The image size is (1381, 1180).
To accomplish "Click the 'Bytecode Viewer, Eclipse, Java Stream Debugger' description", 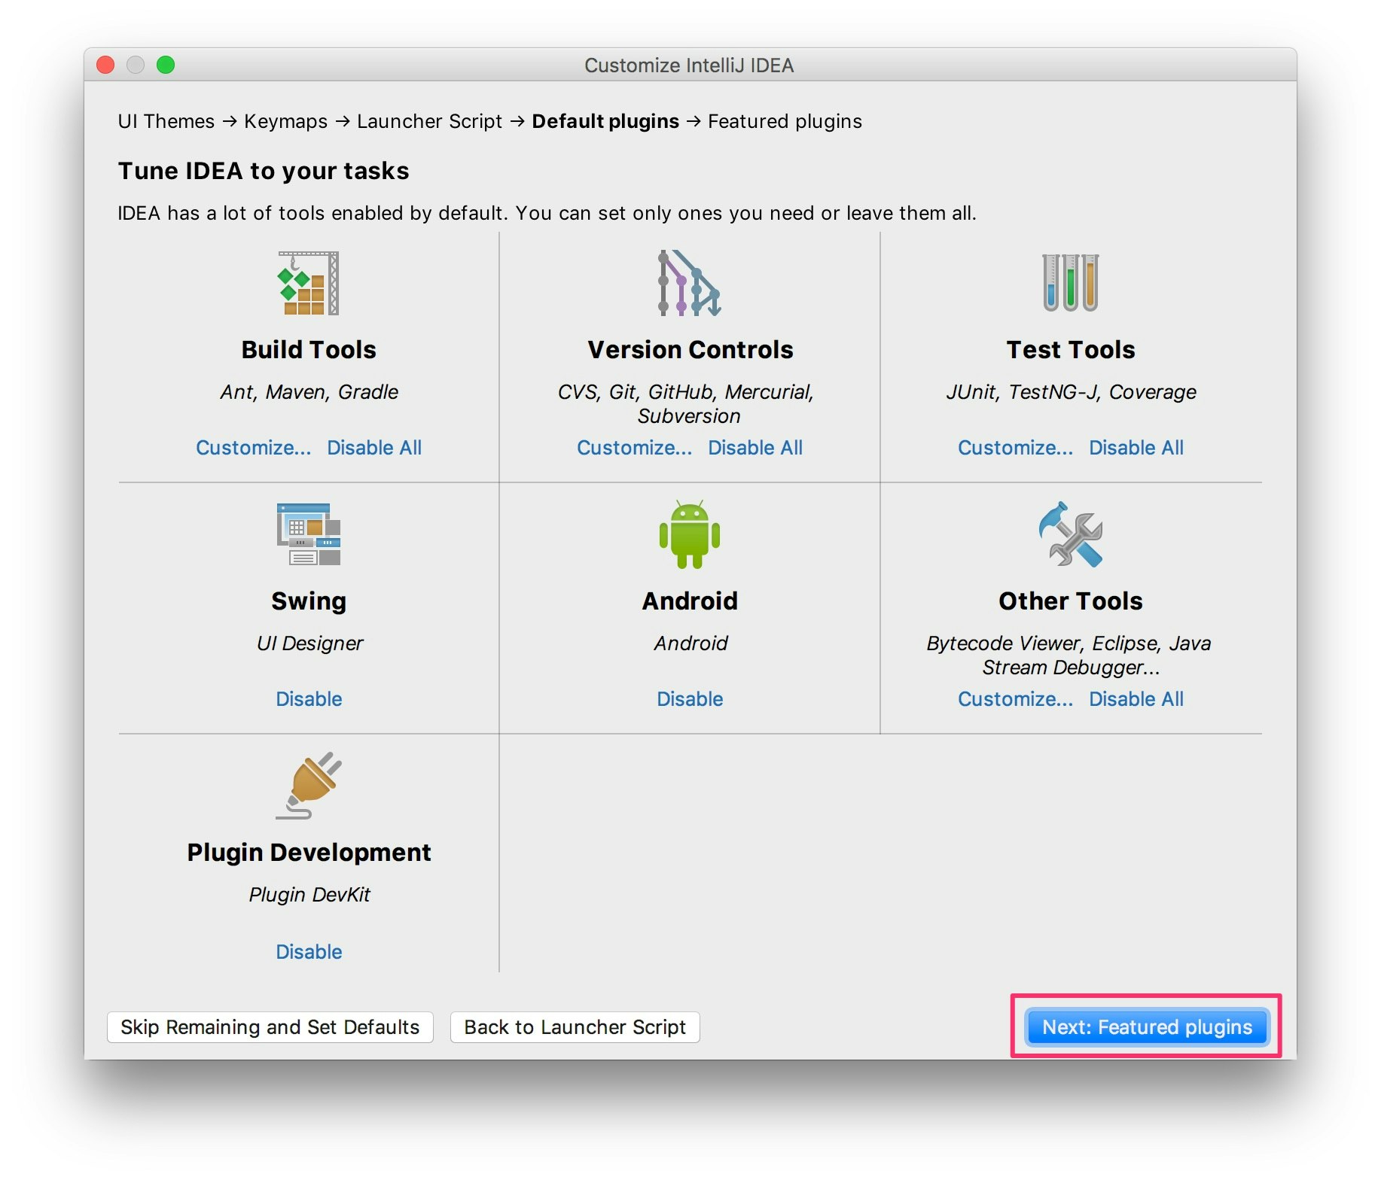I will (1069, 655).
